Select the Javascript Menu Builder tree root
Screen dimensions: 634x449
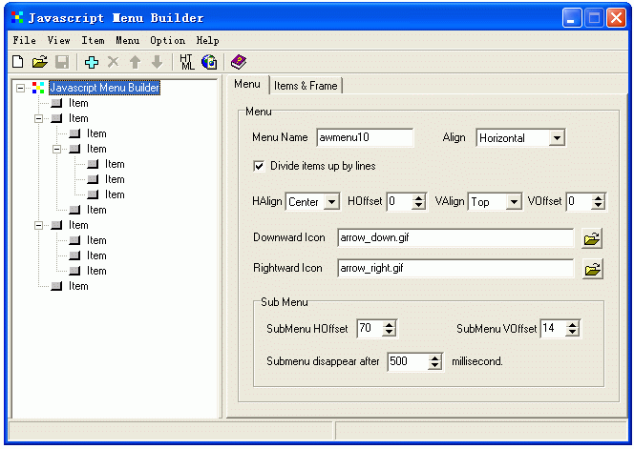104,88
